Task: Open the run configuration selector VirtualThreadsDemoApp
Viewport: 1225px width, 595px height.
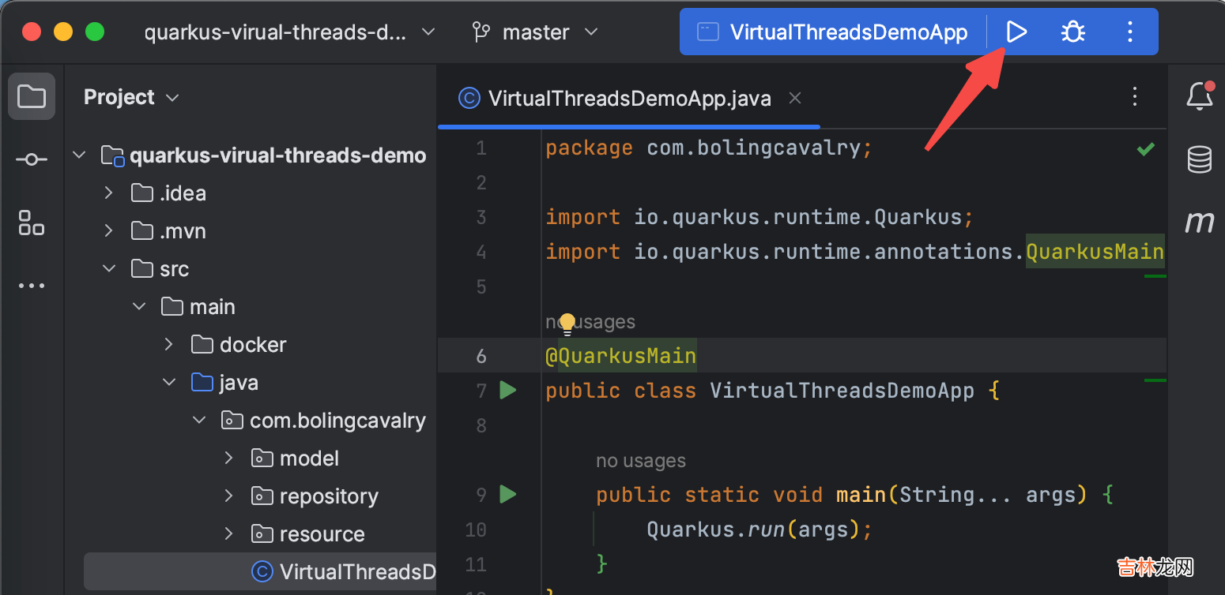Action: point(832,32)
